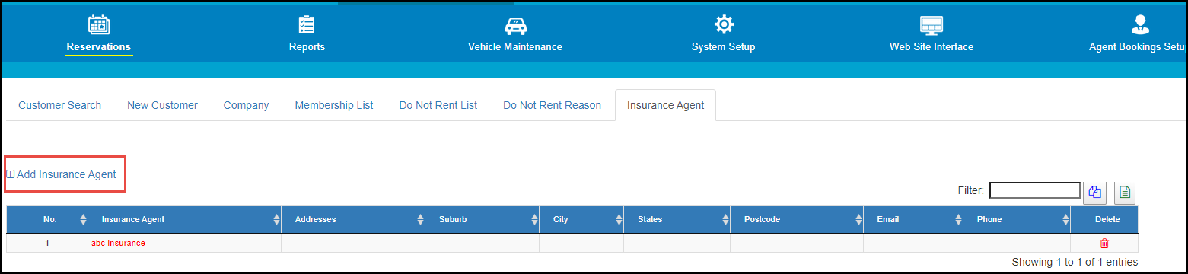The height and width of the screenshot is (274, 1188).
Task: Sort the table by City column
Action: pos(581,219)
